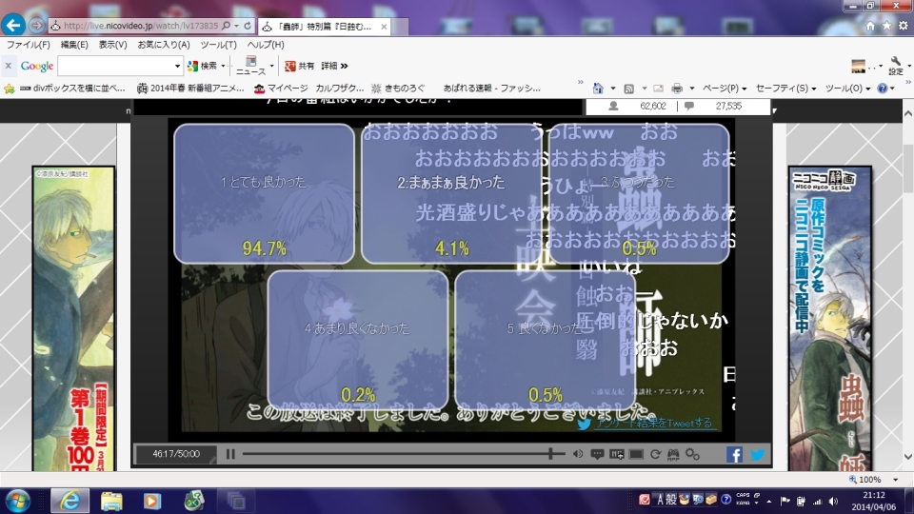Image resolution: width=914 pixels, height=514 pixels.
Task: Close the Google toolbar with X
Action: point(9,66)
